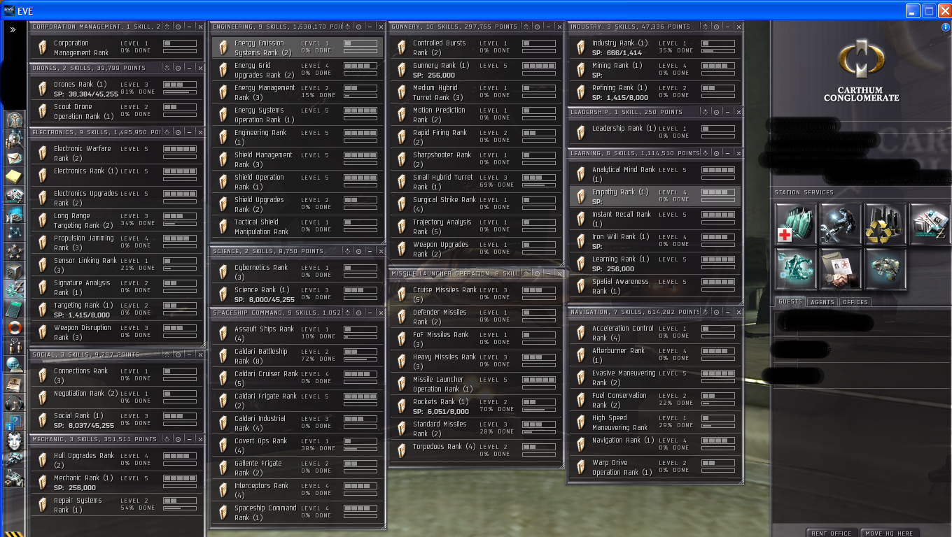
Task: Open People & Places magnifier sidebar icon
Action: coord(14,138)
